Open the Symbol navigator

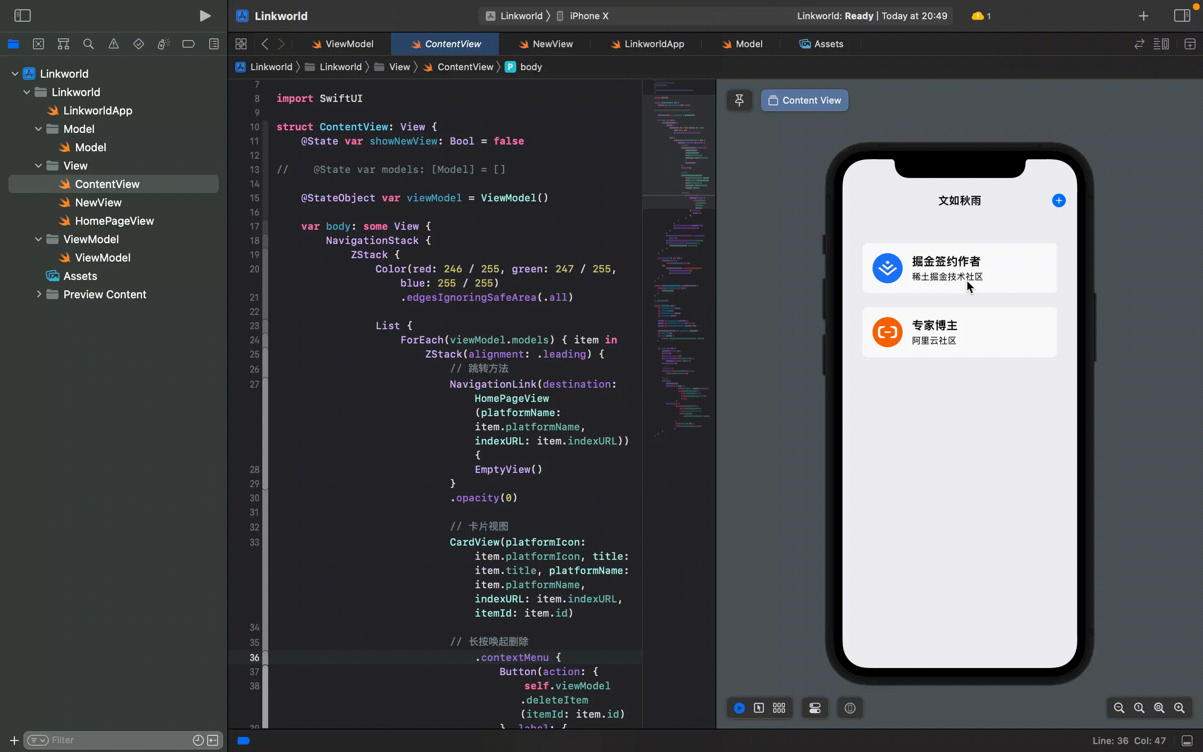click(x=63, y=44)
